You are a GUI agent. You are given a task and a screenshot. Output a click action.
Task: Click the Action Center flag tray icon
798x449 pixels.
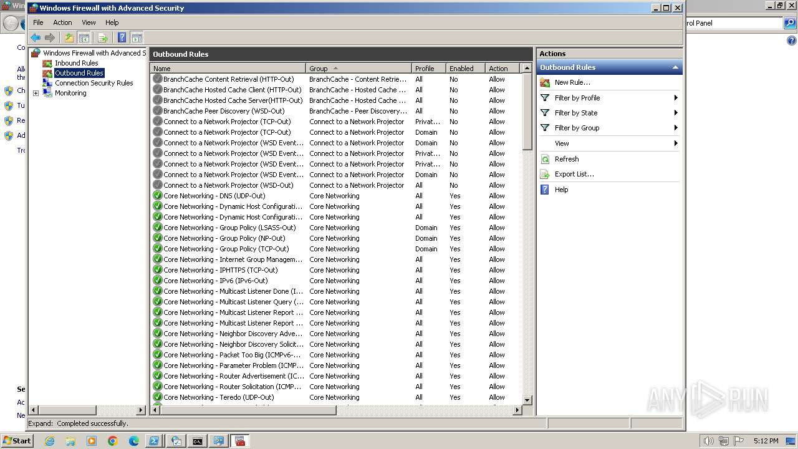(x=739, y=441)
